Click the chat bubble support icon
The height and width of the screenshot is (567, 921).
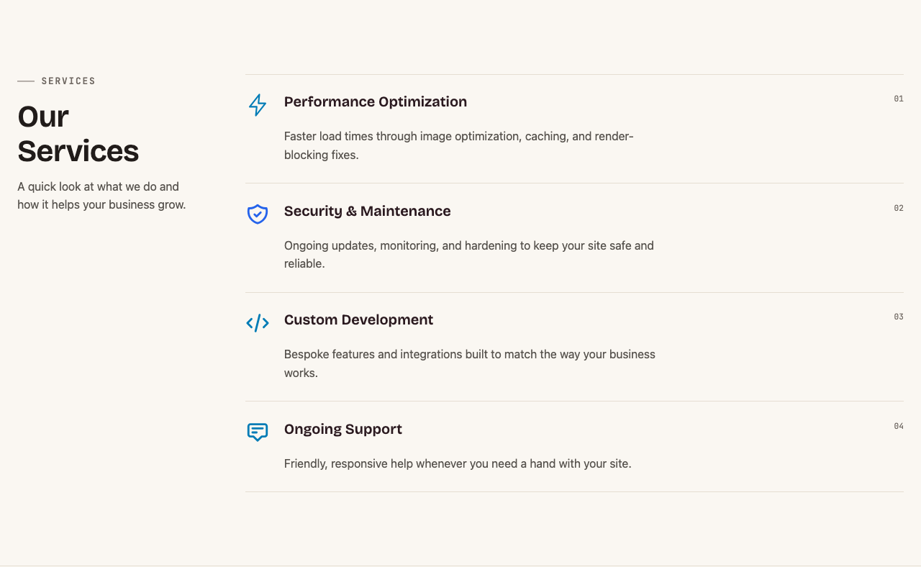(258, 432)
